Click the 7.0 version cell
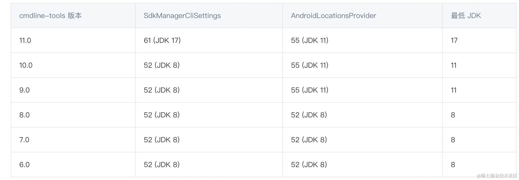519x180 pixels. (24, 140)
